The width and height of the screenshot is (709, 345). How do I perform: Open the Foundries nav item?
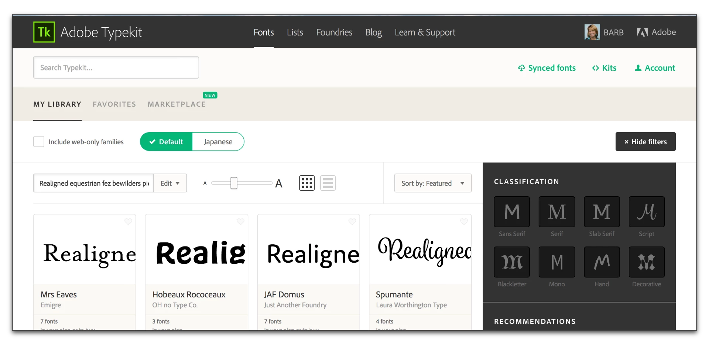[334, 32]
